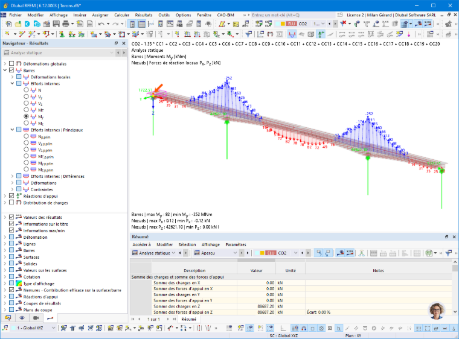Viewport: 459px width, 339px height.
Task: Toggle the Navigator panel display icon
Action: point(132,24)
